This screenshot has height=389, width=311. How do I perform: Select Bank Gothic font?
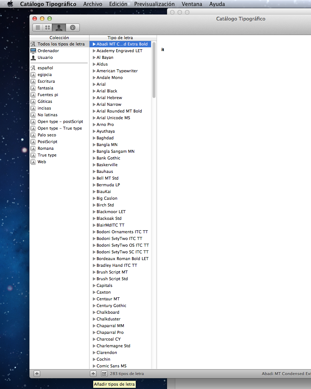coord(108,158)
